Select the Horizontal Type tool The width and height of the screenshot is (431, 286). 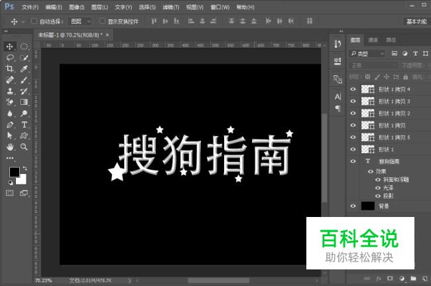point(24,125)
